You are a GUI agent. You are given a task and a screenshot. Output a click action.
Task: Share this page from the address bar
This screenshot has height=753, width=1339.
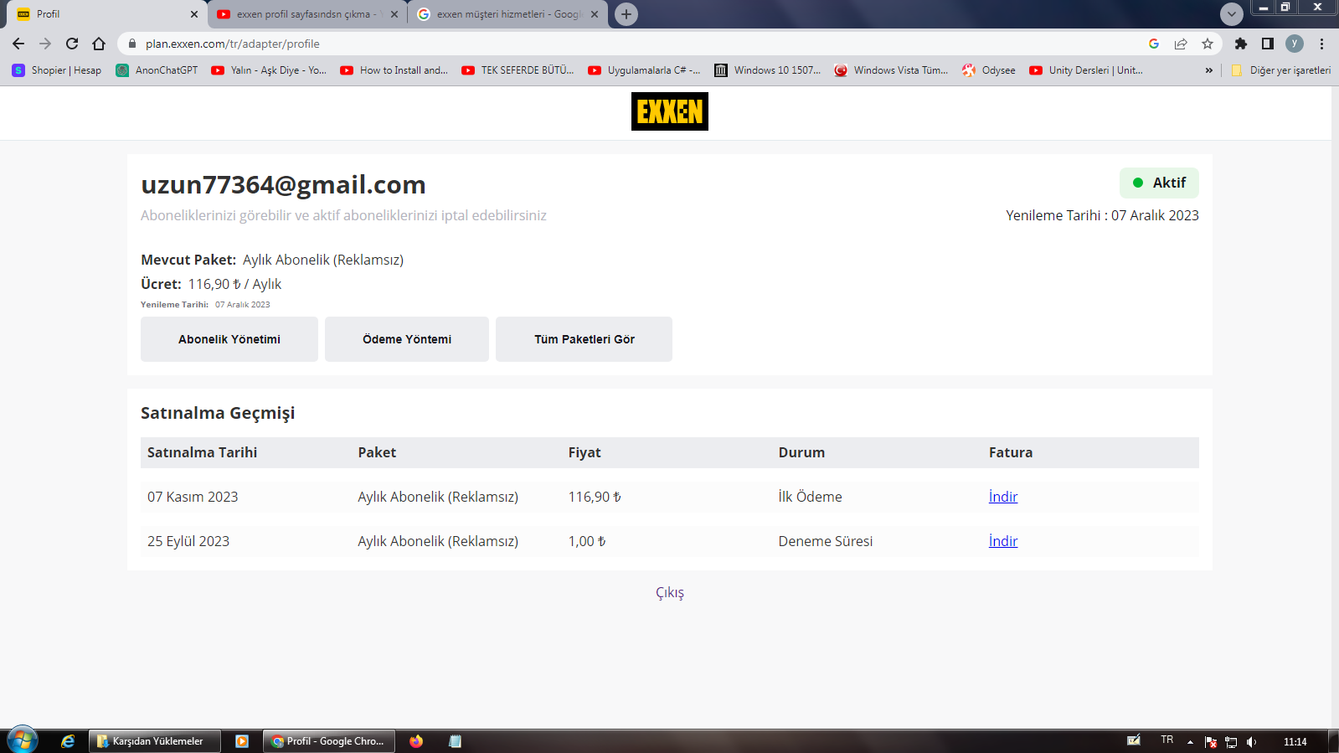coord(1181,44)
